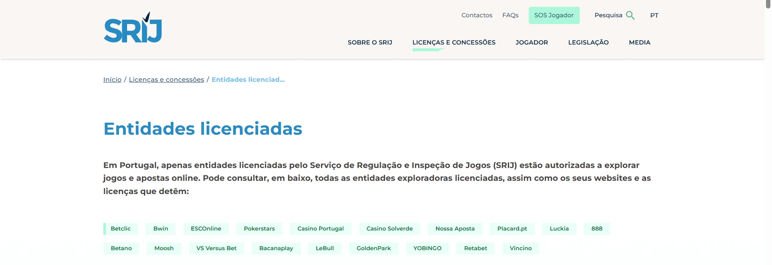Select the Bwin tab

click(x=160, y=229)
